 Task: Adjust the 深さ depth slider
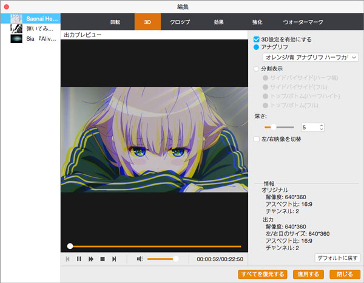(279, 127)
